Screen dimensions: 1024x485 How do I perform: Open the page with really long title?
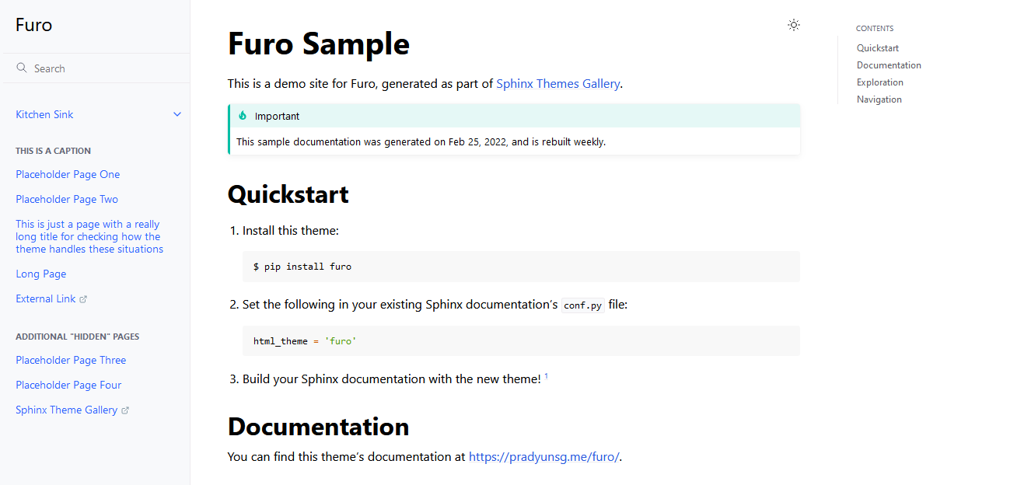(89, 236)
